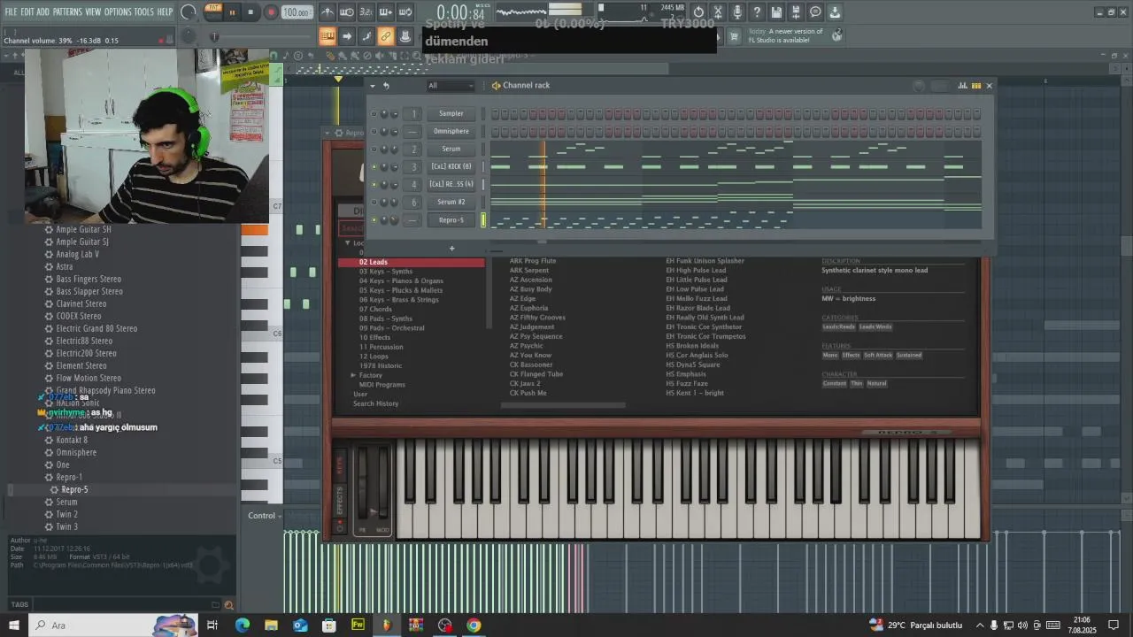Image resolution: width=1133 pixels, height=637 pixels.
Task: Click the question mark help icon
Action: tap(757, 12)
